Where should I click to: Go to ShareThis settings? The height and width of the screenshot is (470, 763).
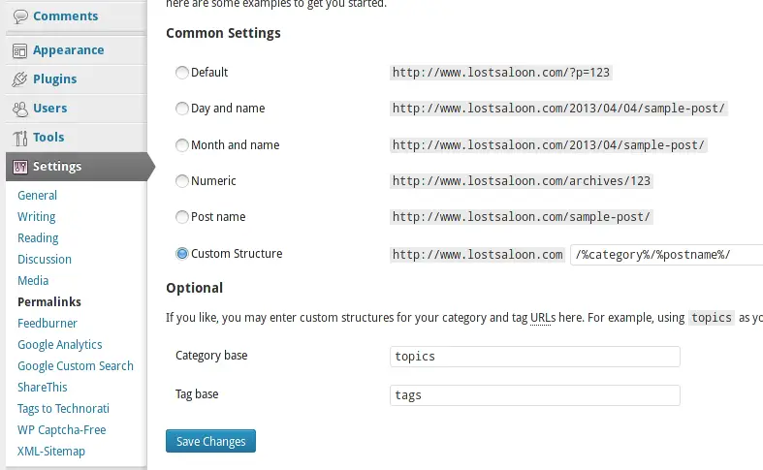(43, 388)
